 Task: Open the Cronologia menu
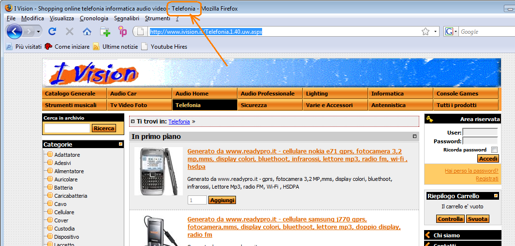click(94, 18)
